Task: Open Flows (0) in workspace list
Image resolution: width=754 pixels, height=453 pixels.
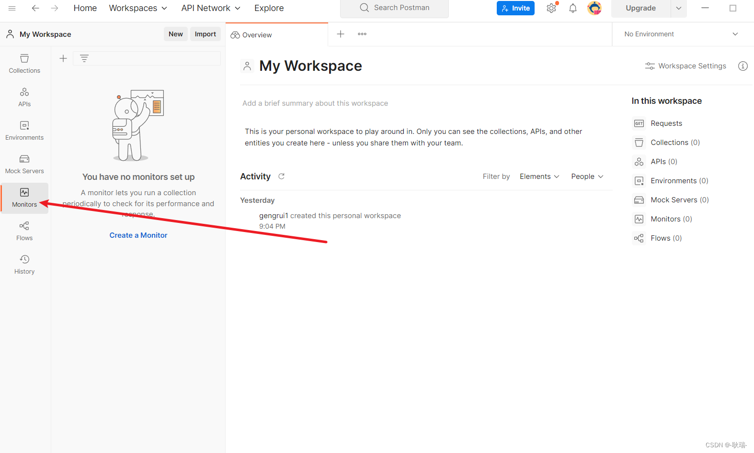Action: [666, 238]
